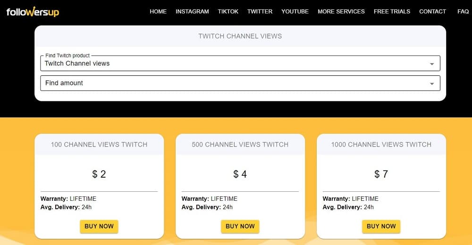The width and height of the screenshot is (472, 245).
Task: Buy 1000 channel views for $7
Action: (381, 226)
